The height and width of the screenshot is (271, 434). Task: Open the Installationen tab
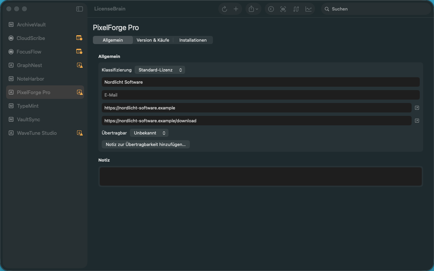click(193, 40)
